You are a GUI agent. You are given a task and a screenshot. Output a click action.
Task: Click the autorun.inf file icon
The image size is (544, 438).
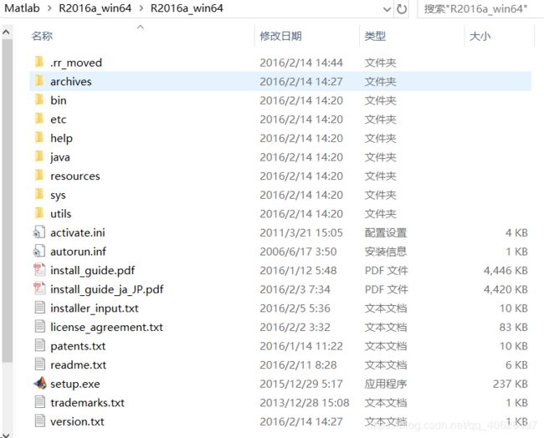pos(39,252)
